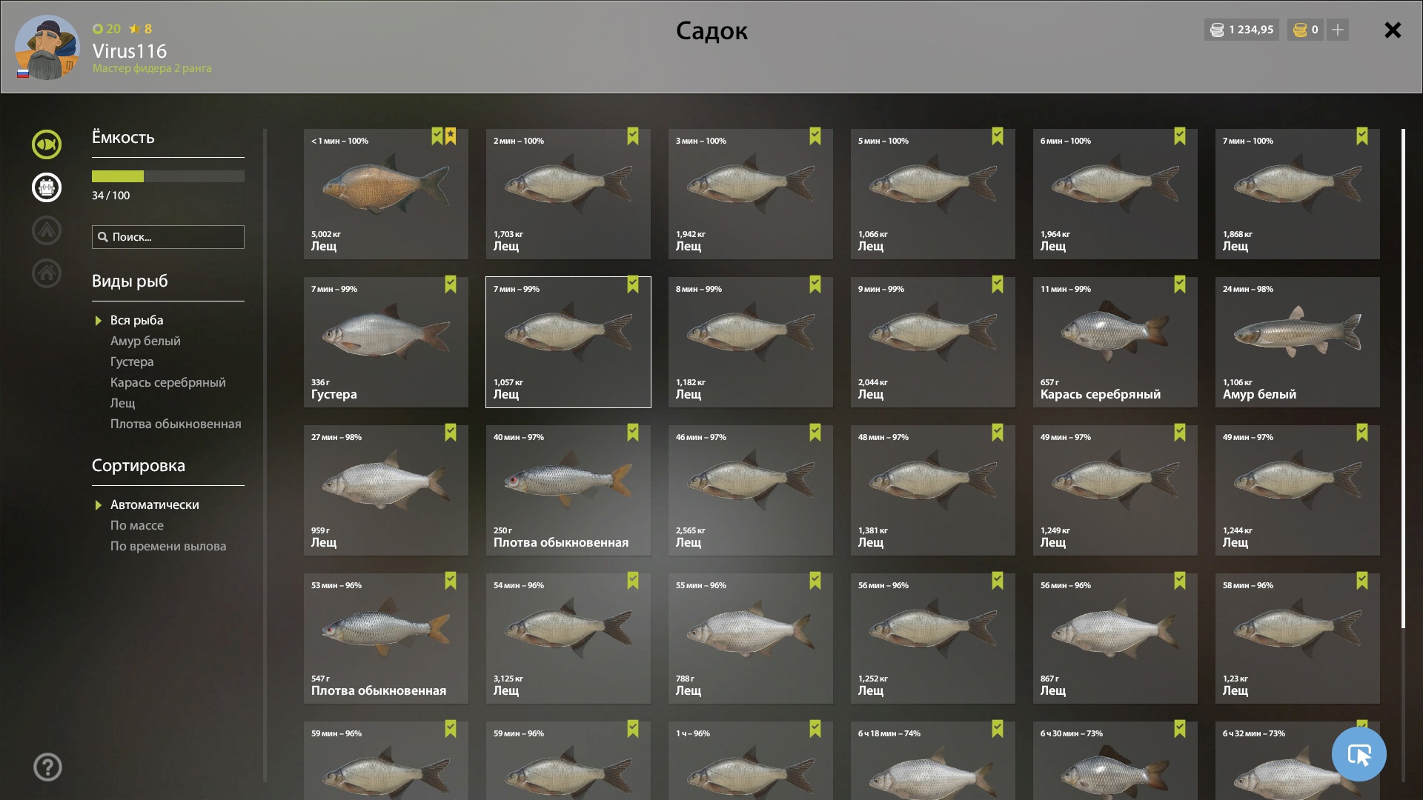Click the tent storage sidebar icon
The image size is (1423, 800).
pyautogui.click(x=46, y=230)
